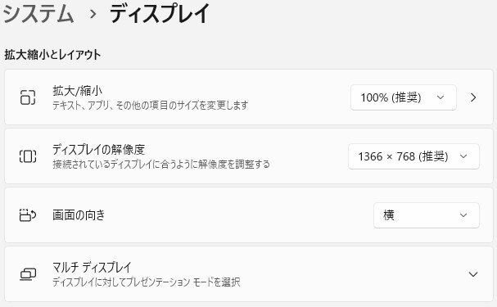Click the ディスプレイの解像度 label
Image resolution: width=497 pixels, height=307 pixels.
coord(98,150)
